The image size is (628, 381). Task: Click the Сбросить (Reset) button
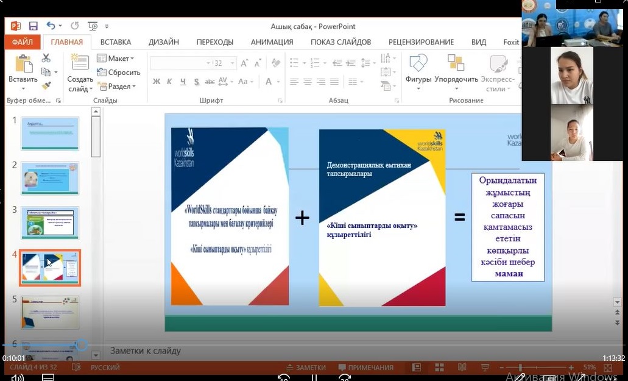[x=119, y=73]
